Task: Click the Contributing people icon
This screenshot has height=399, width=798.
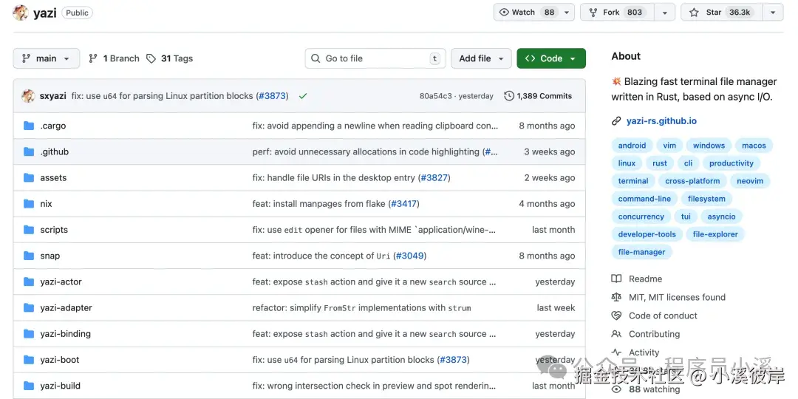Action: click(616, 334)
